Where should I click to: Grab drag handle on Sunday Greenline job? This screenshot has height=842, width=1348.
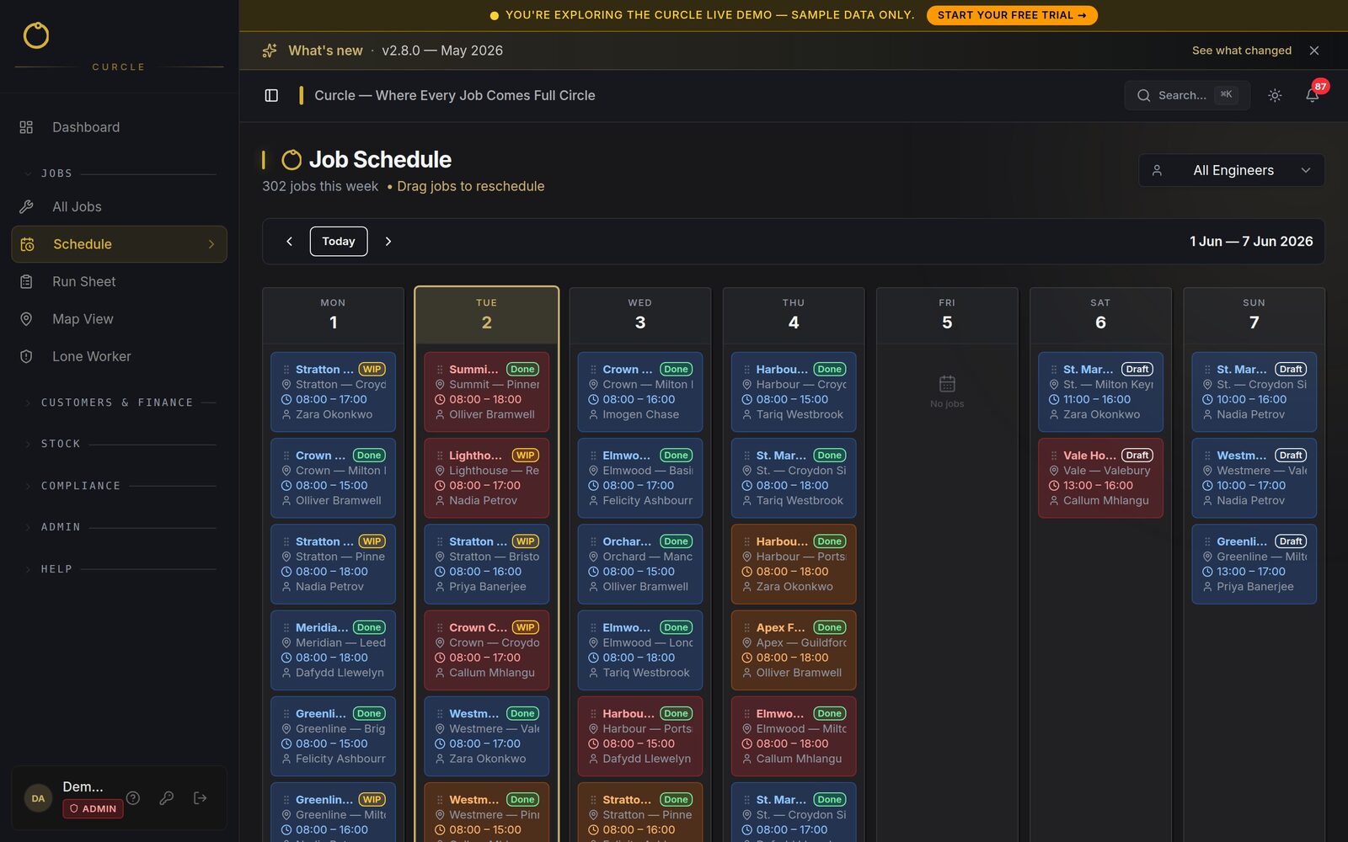pos(1207,541)
